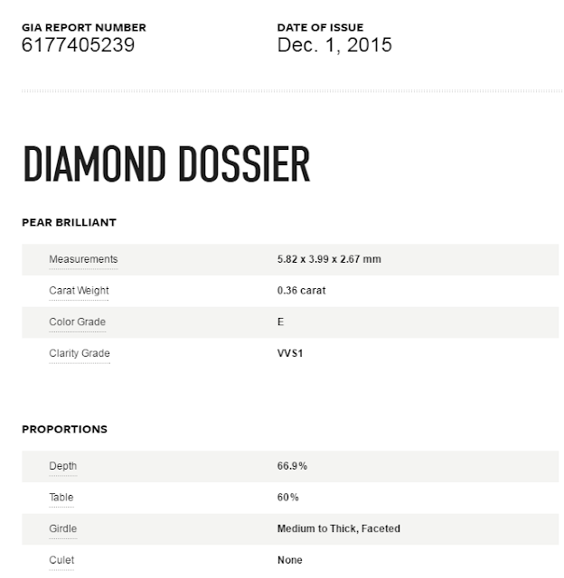Open the Carat Weight definition link
564x578 pixels.
tap(79, 291)
